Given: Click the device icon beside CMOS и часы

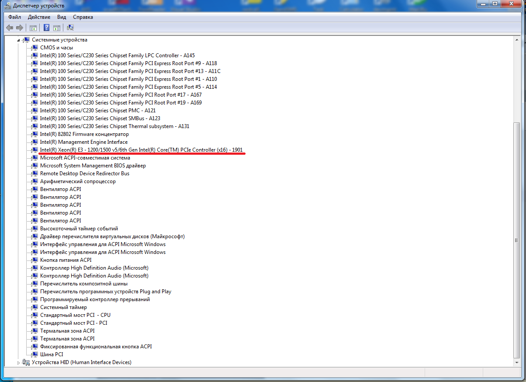Looking at the screenshot, I should click(x=35, y=48).
